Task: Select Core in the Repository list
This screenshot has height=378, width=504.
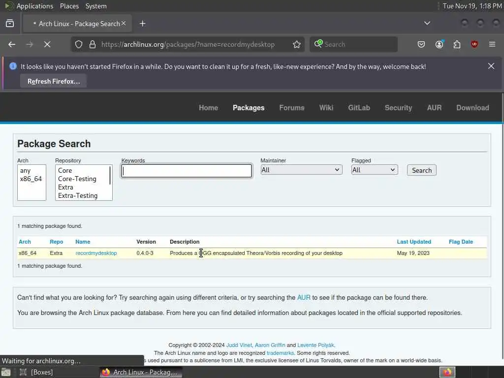Action: [x=82, y=171]
